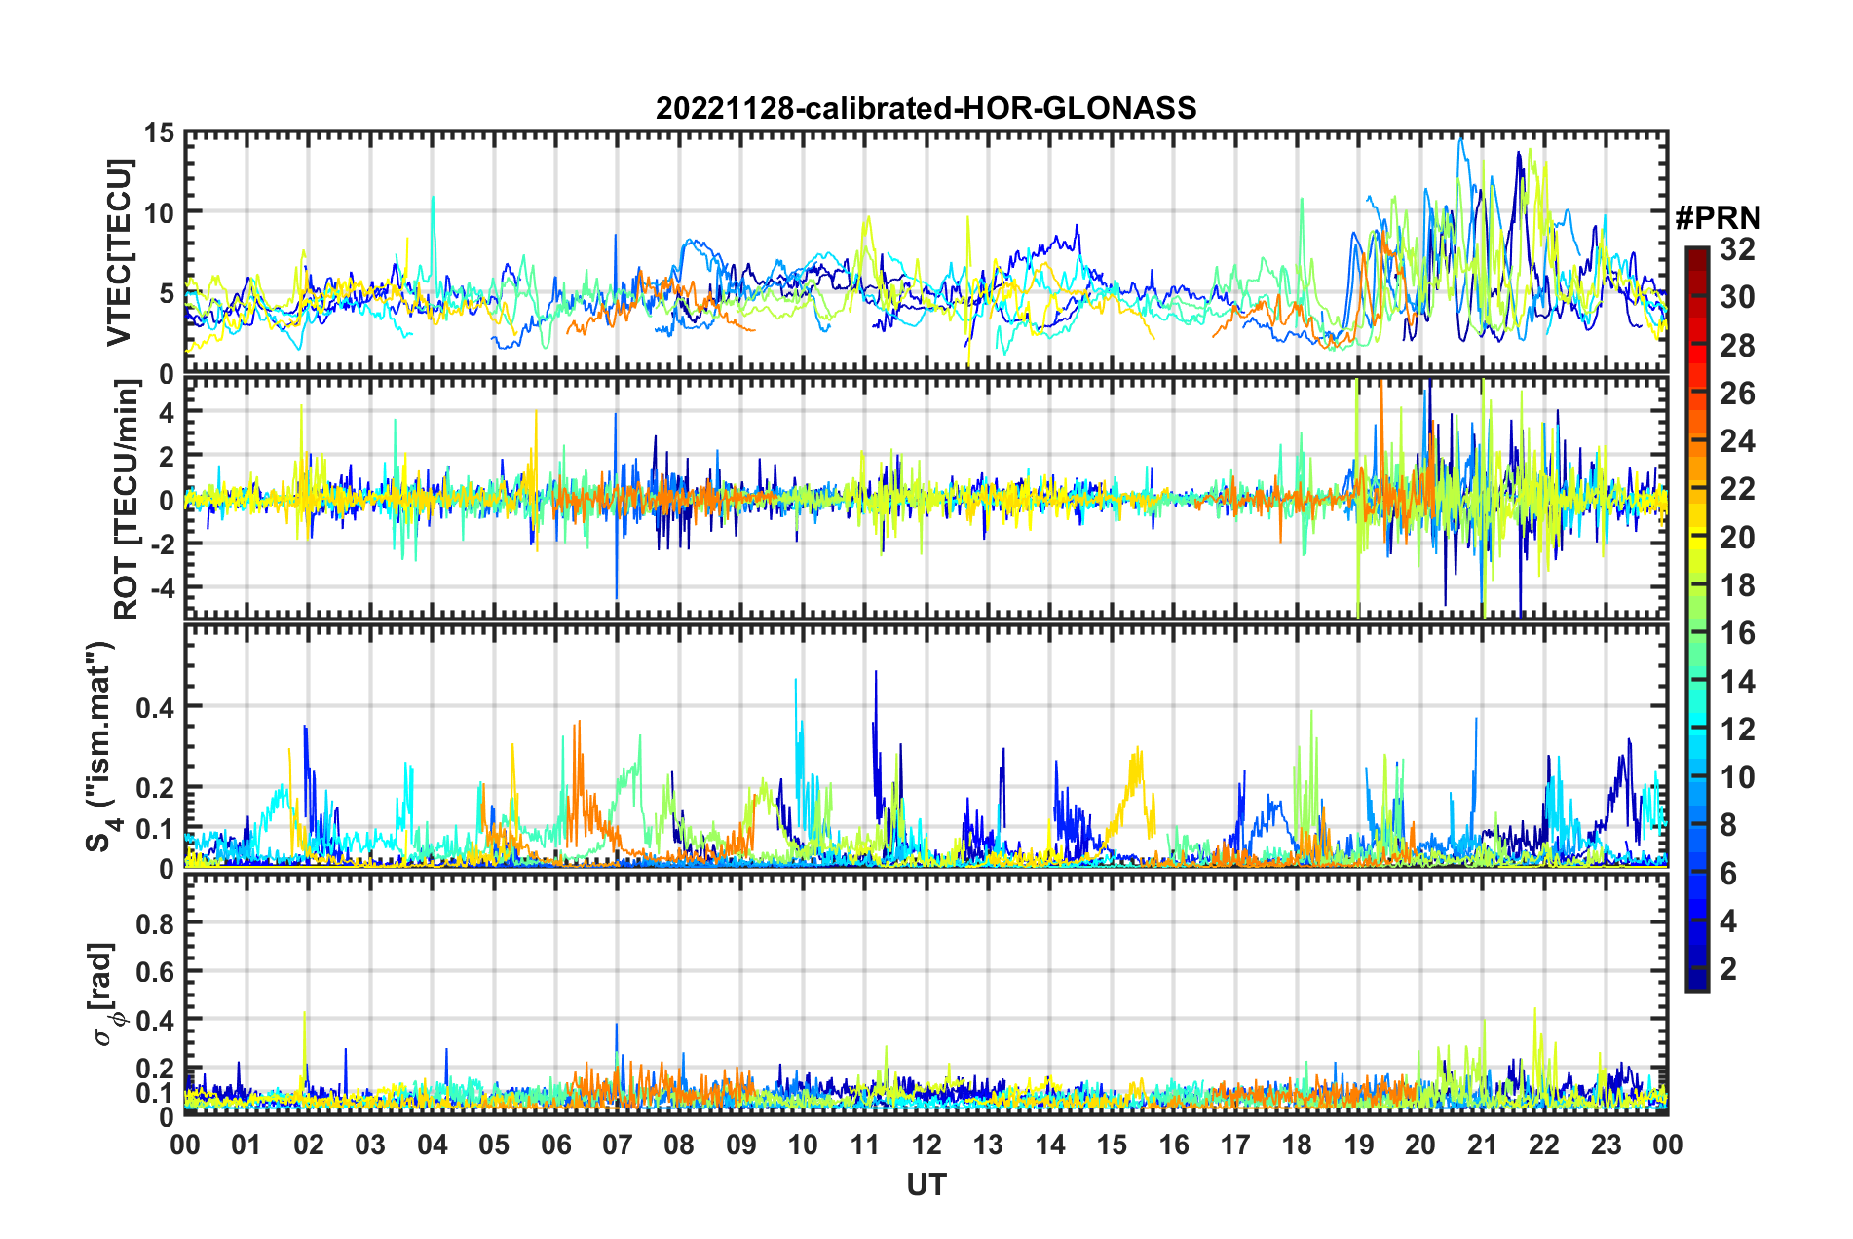Viewport: 1853px width, 1239px height.
Task: Click the UT x-axis label
Action: 926,1184
